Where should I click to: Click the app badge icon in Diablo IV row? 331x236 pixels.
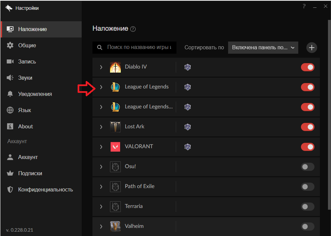click(x=188, y=67)
